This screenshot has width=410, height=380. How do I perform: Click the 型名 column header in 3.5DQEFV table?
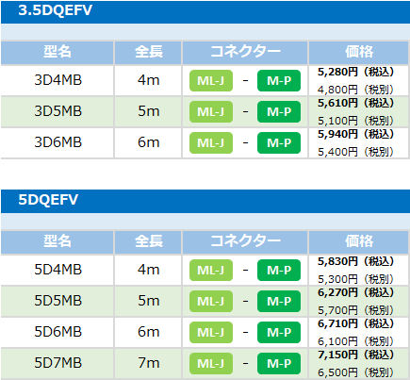coord(57,53)
